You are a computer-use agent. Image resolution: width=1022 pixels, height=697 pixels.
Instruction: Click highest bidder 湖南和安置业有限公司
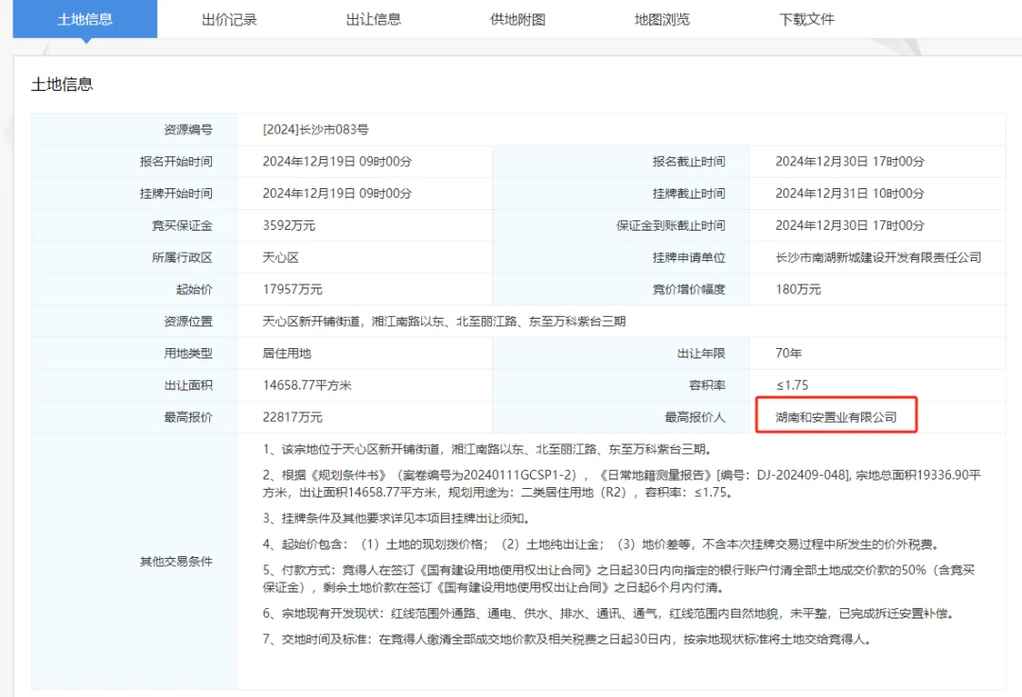coord(837,417)
